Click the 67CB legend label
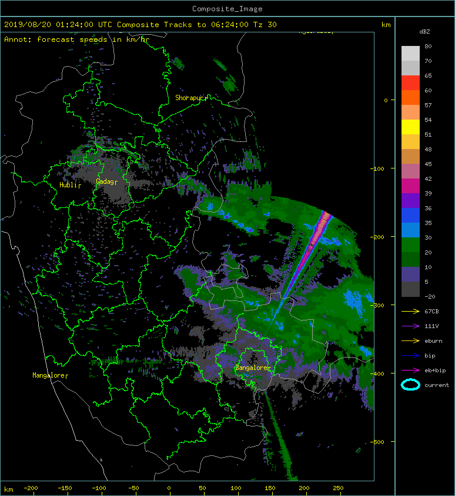 431,311
